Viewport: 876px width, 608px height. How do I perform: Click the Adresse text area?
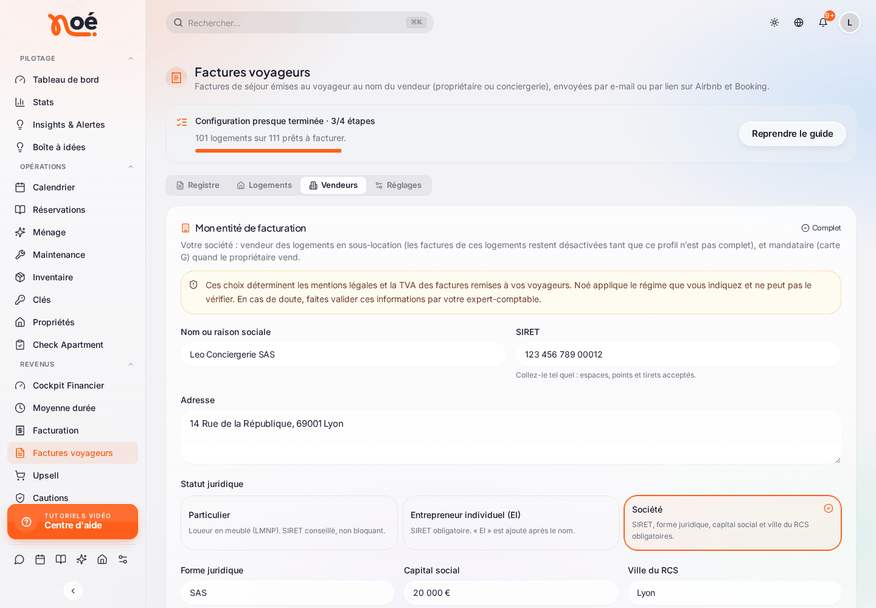point(511,437)
